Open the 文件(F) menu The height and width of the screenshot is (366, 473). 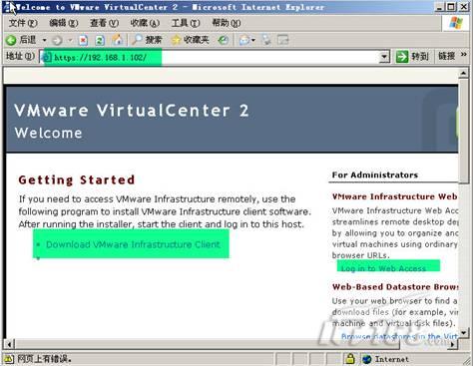tap(23, 23)
